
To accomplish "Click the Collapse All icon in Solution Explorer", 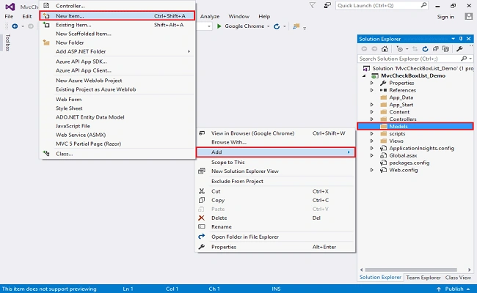I will coord(436,49).
